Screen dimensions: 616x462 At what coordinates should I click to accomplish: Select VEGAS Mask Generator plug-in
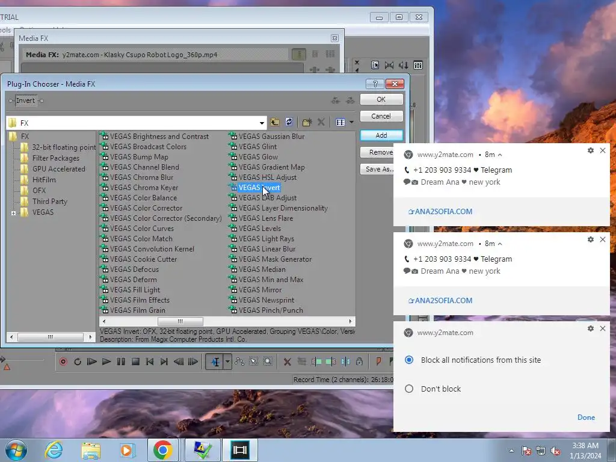[275, 259]
